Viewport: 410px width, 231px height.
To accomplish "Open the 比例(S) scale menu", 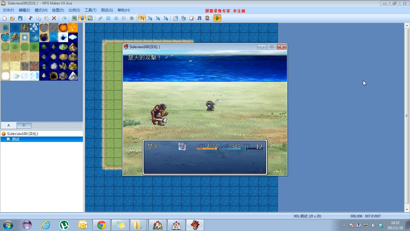I will click(x=74, y=10).
